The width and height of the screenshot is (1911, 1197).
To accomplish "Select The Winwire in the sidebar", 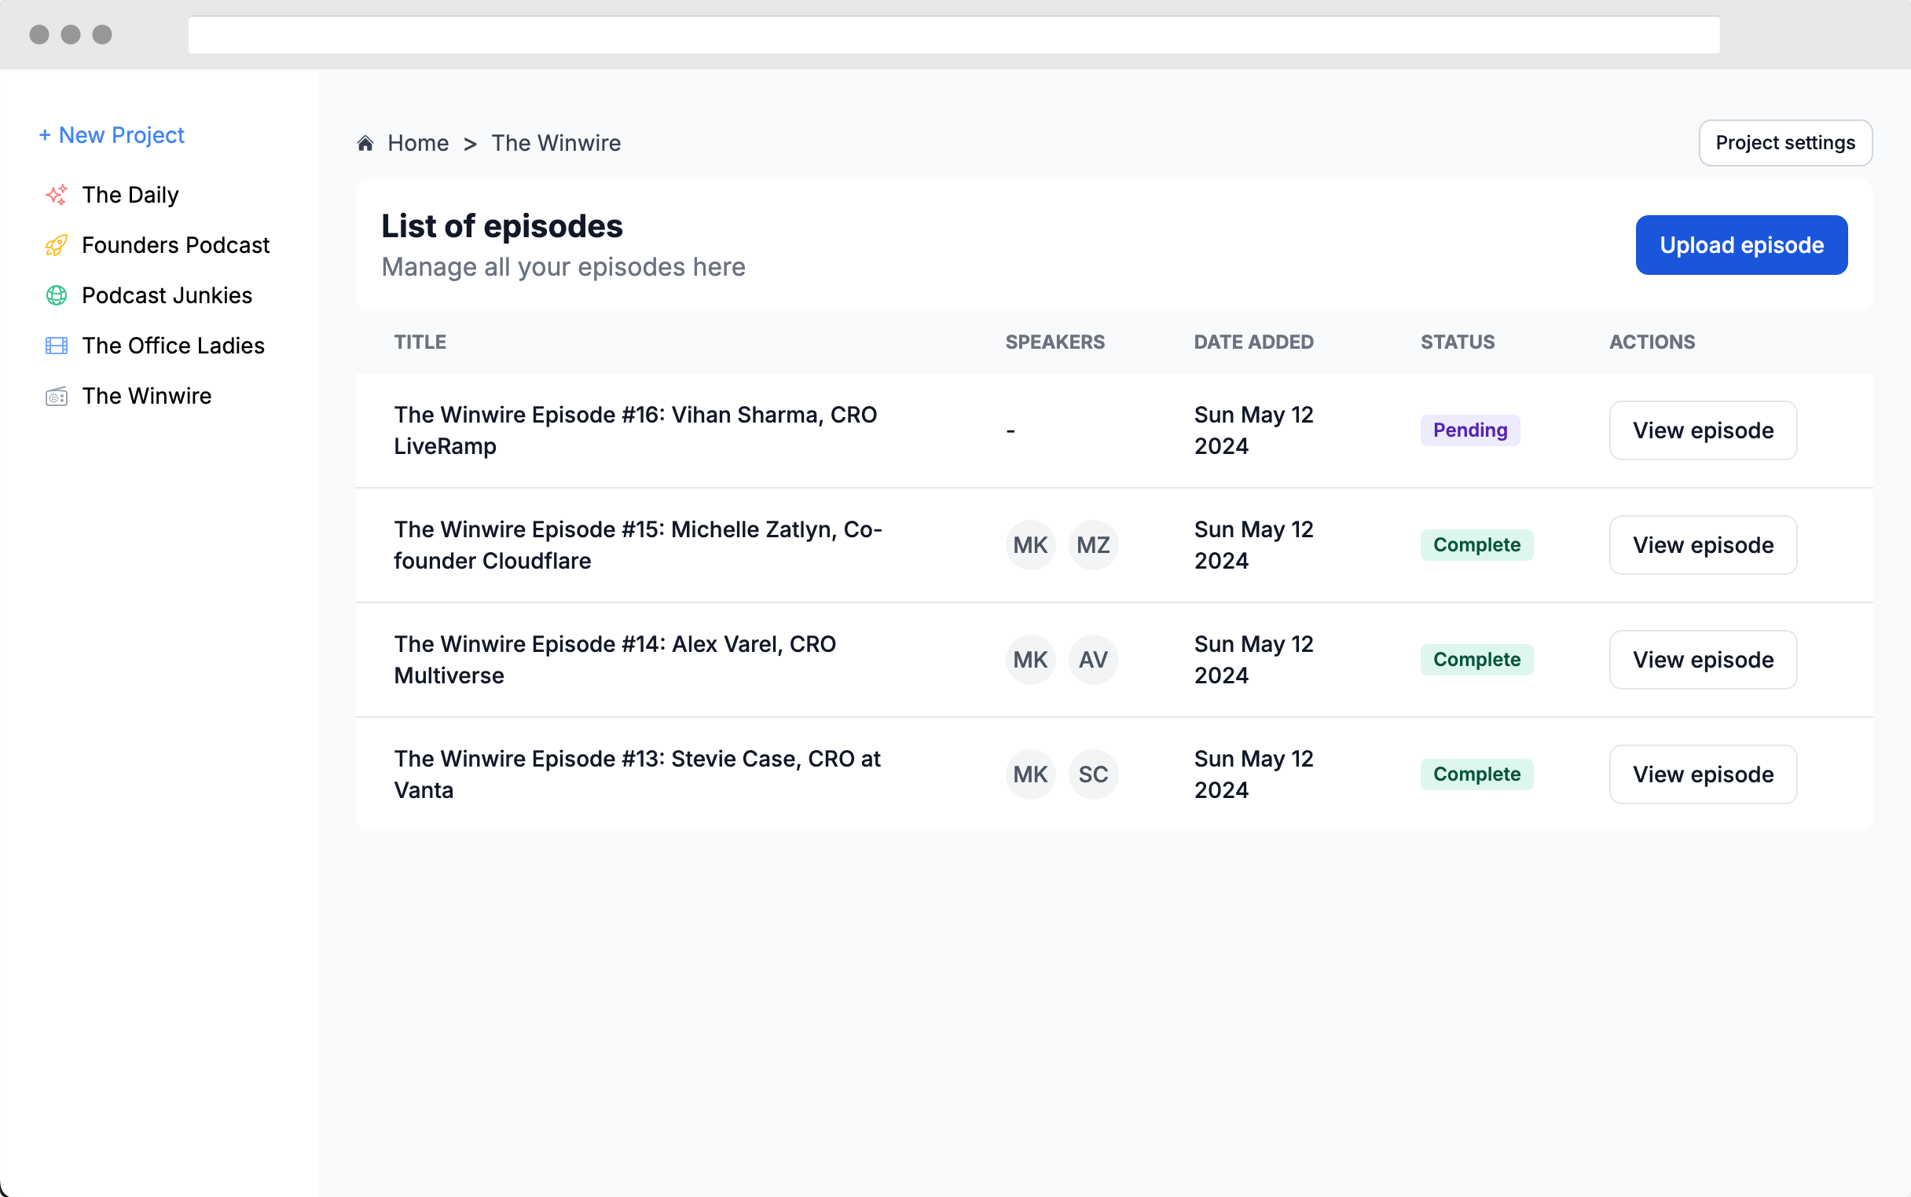I will tap(146, 396).
